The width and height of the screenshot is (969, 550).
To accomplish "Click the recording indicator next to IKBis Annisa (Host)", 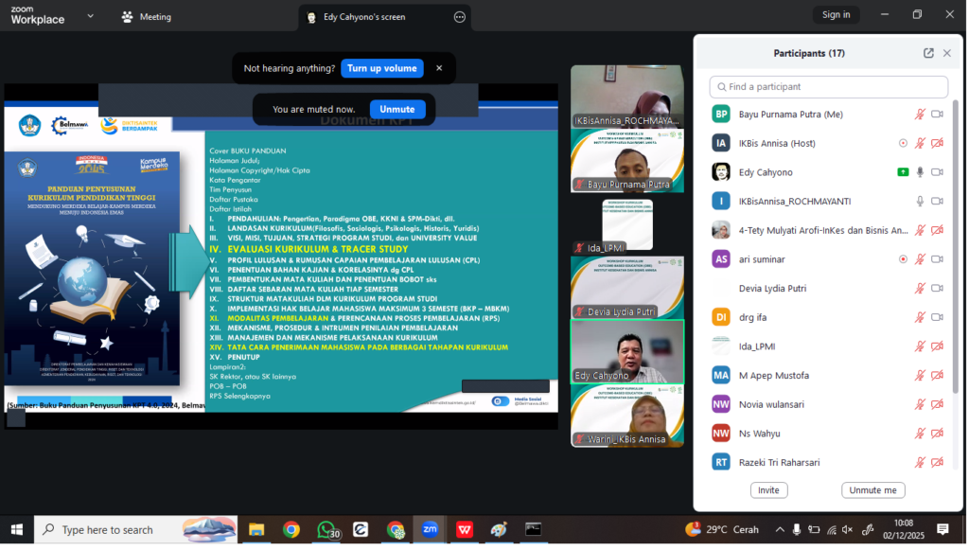I will coord(903,143).
